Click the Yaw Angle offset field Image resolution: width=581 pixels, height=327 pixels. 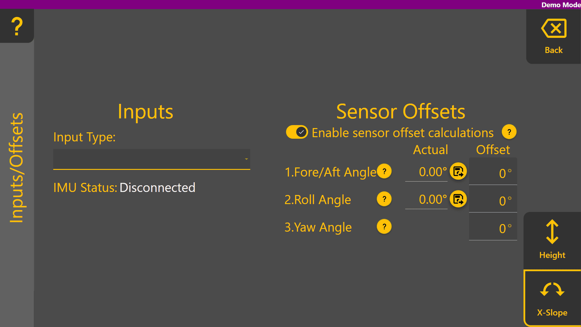point(493,228)
